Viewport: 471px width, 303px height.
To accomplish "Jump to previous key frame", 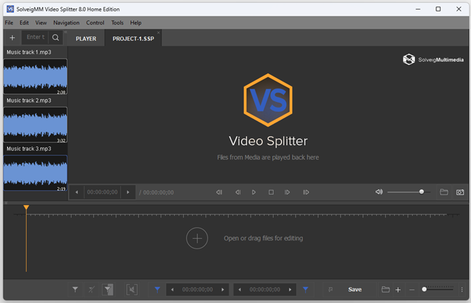I will tap(219, 192).
